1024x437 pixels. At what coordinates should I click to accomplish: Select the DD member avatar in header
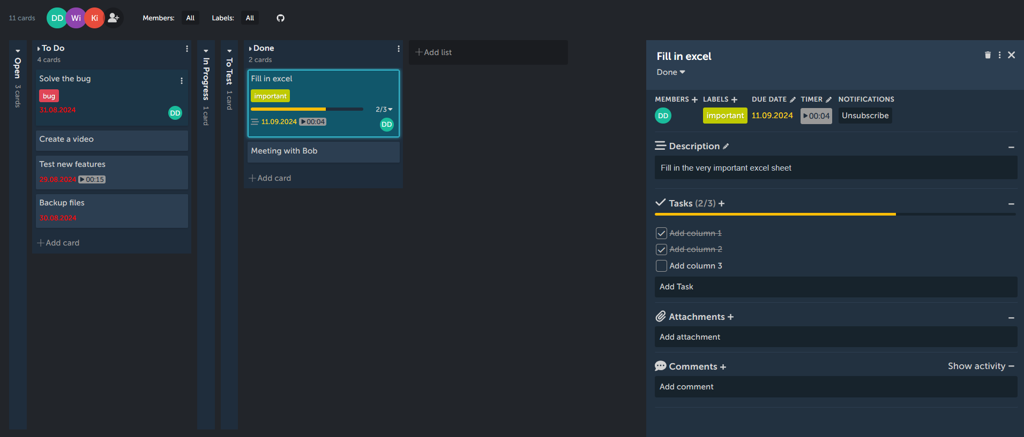[57, 18]
